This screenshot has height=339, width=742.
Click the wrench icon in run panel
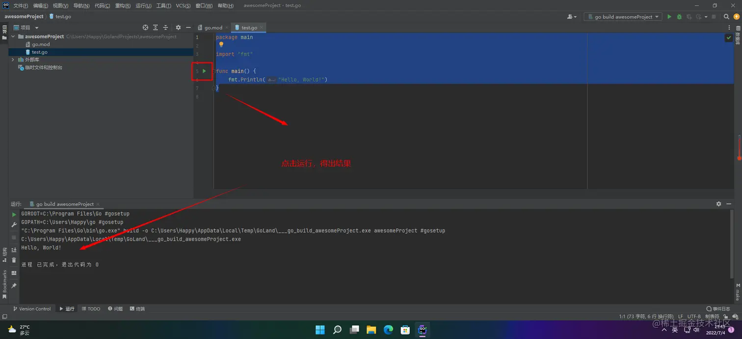click(14, 225)
